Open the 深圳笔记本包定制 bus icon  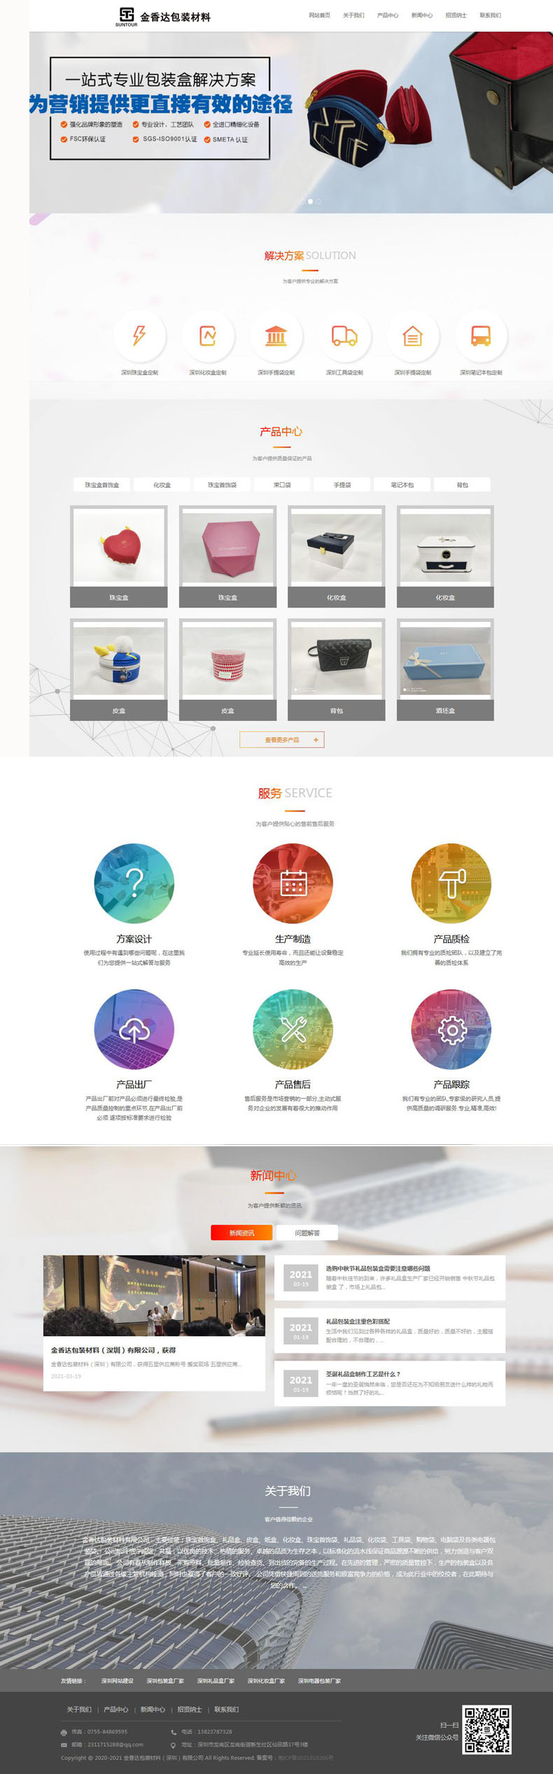click(x=481, y=336)
